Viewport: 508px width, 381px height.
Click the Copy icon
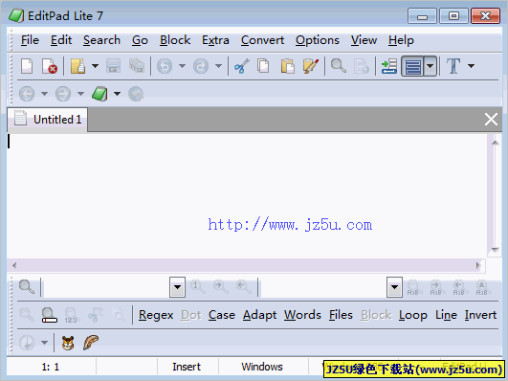(263, 66)
